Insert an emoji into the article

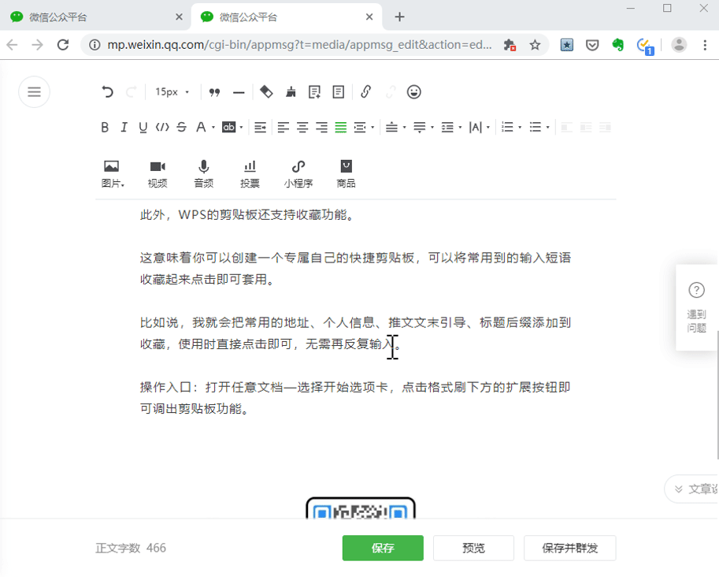point(414,92)
